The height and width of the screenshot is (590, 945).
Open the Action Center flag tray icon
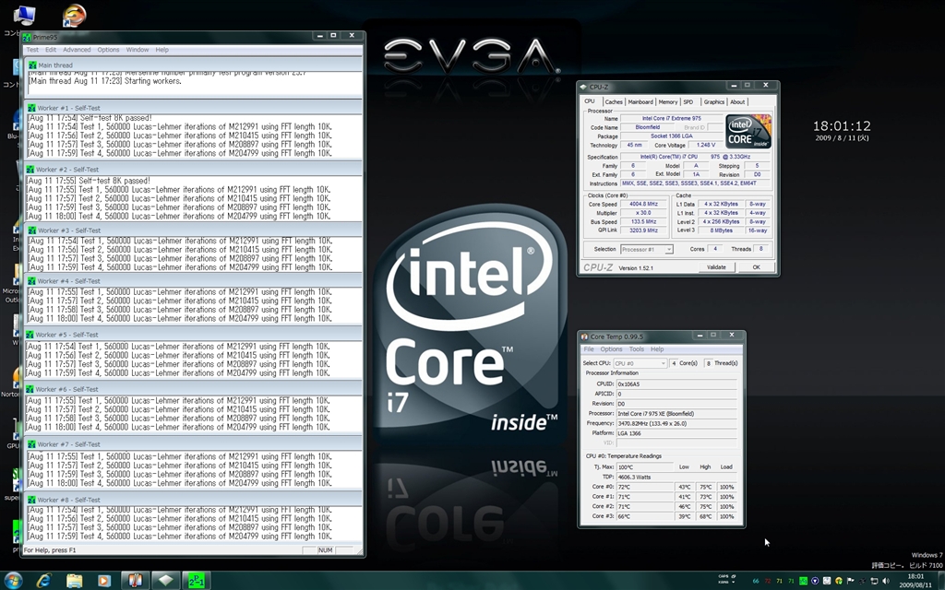[x=850, y=581]
